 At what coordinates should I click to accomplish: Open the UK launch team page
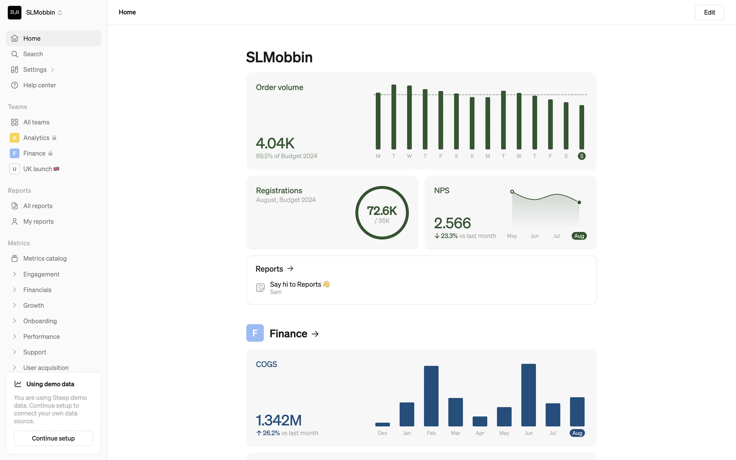[x=38, y=169]
